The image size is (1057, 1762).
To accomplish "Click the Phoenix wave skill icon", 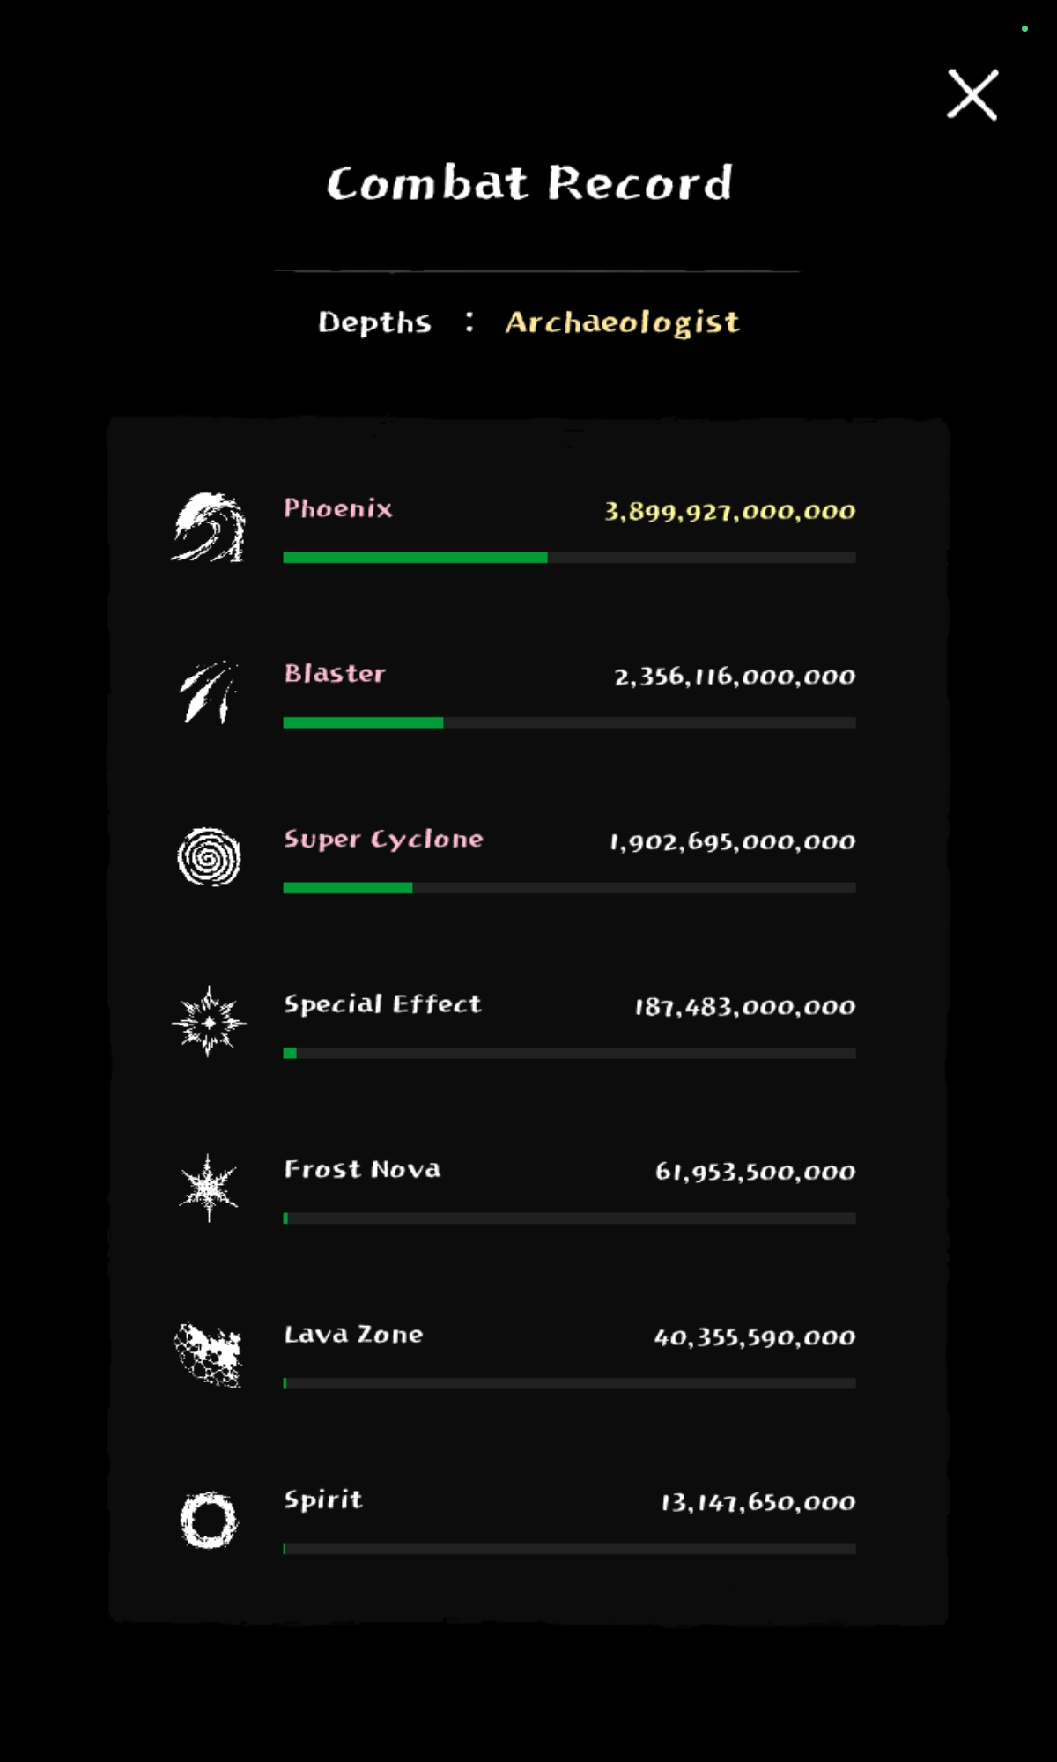I will coord(208,527).
